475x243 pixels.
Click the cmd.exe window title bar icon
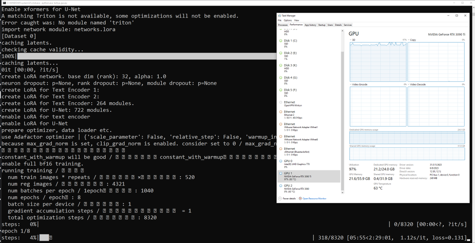(x=2, y=3)
